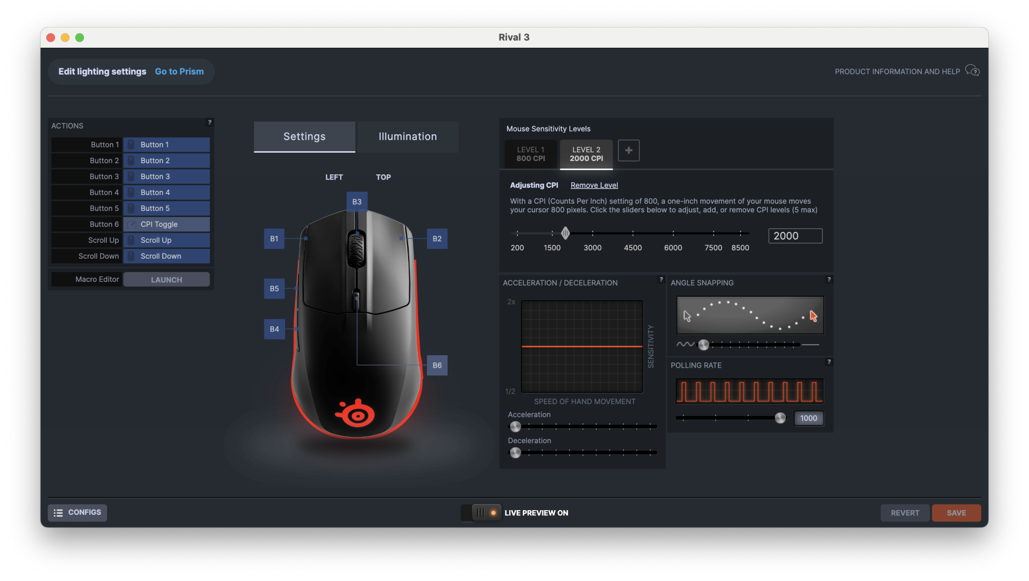Image resolution: width=1029 pixels, height=581 pixels.
Task: Click the B6 CPI button marker
Action: [437, 366]
